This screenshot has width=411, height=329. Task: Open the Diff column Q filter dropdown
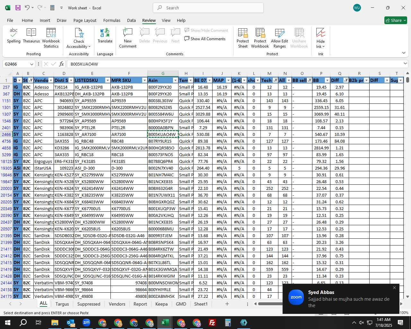[x=346, y=80]
